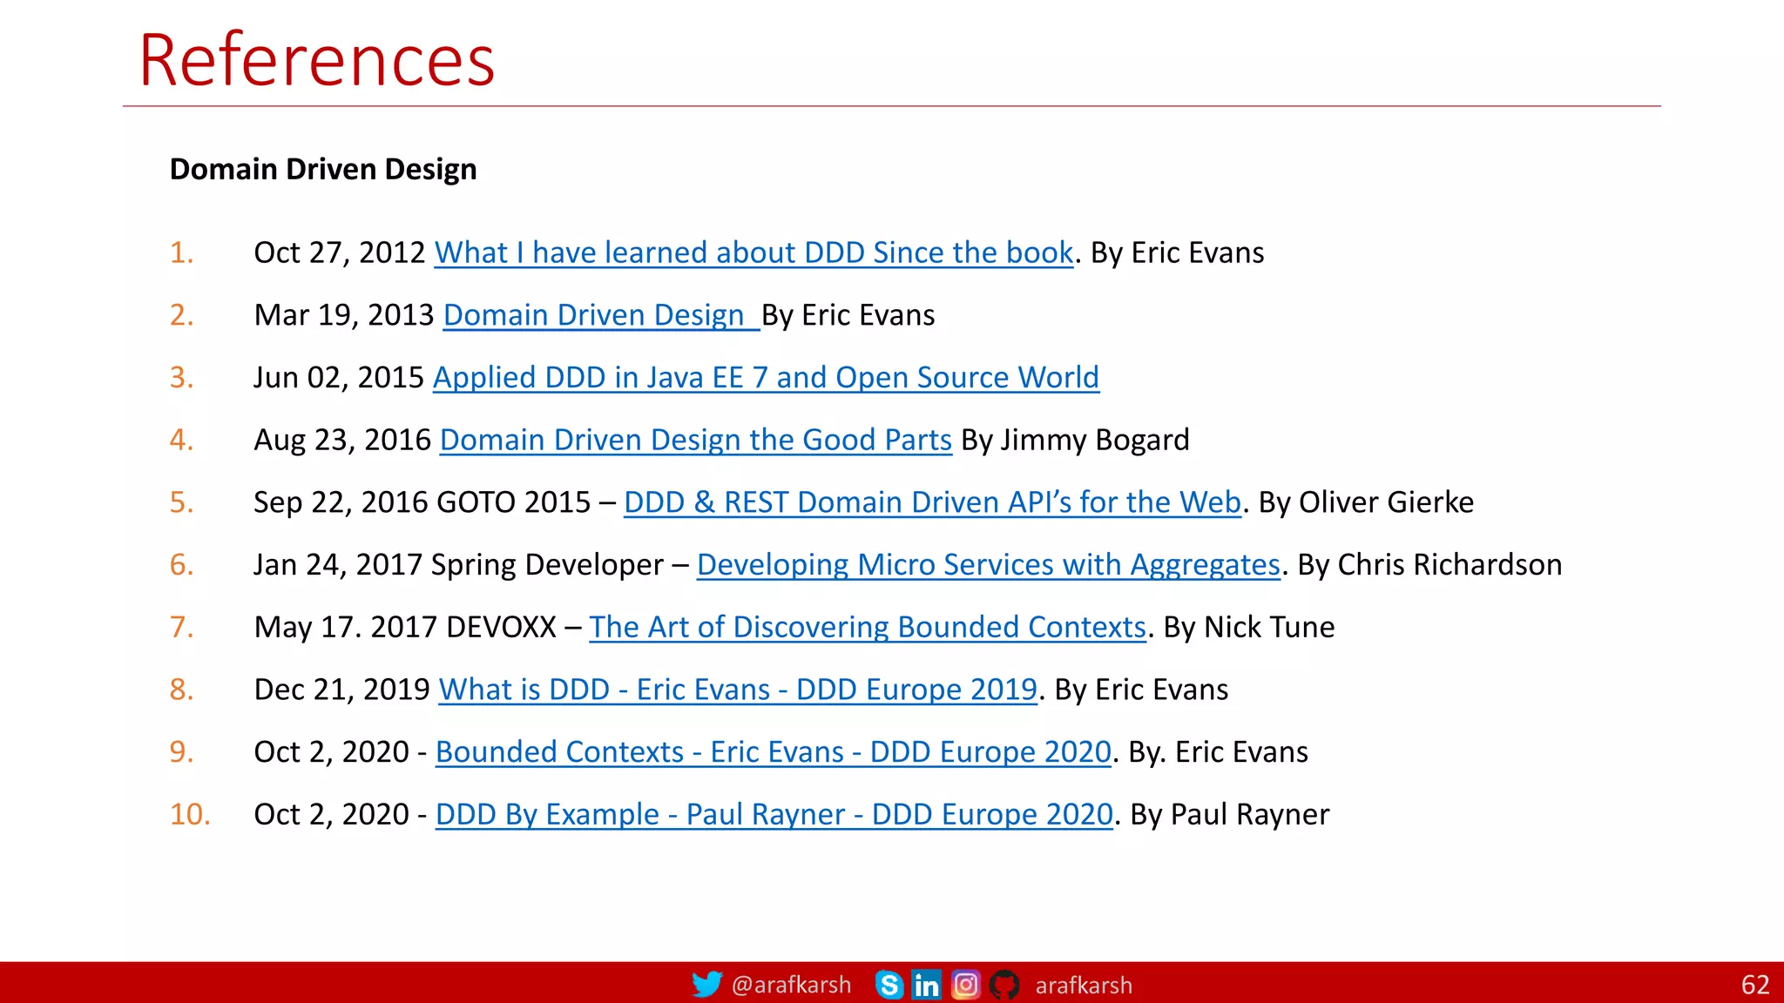The width and height of the screenshot is (1784, 1003).
Task: Click the GitHub octocat icon
Action: 1004,985
